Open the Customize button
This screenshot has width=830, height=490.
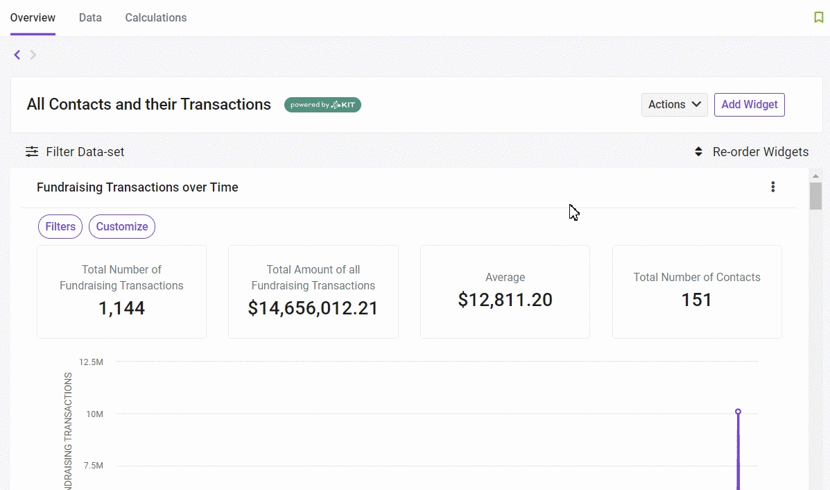(122, 227)
